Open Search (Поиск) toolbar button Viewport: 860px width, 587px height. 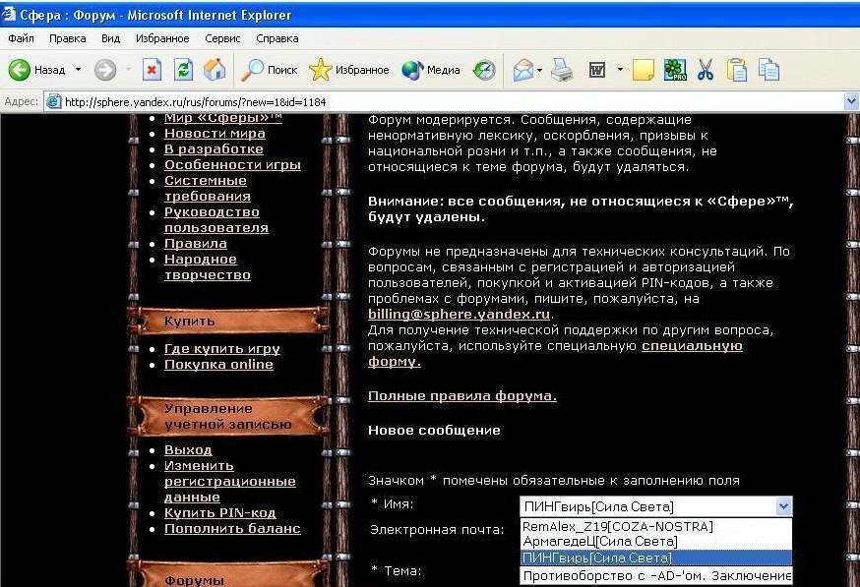click(270, 70)
